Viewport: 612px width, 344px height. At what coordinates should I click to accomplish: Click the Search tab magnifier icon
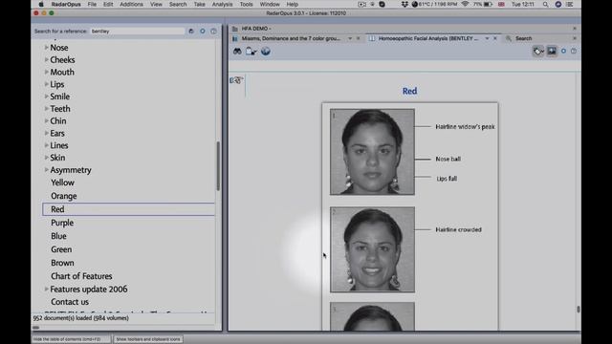508,38
